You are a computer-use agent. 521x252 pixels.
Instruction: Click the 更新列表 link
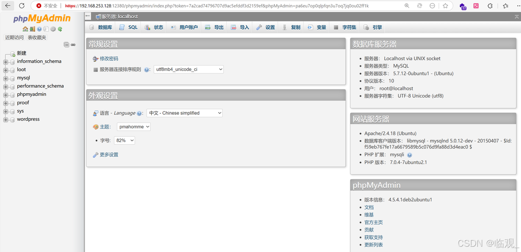(373, 245)
